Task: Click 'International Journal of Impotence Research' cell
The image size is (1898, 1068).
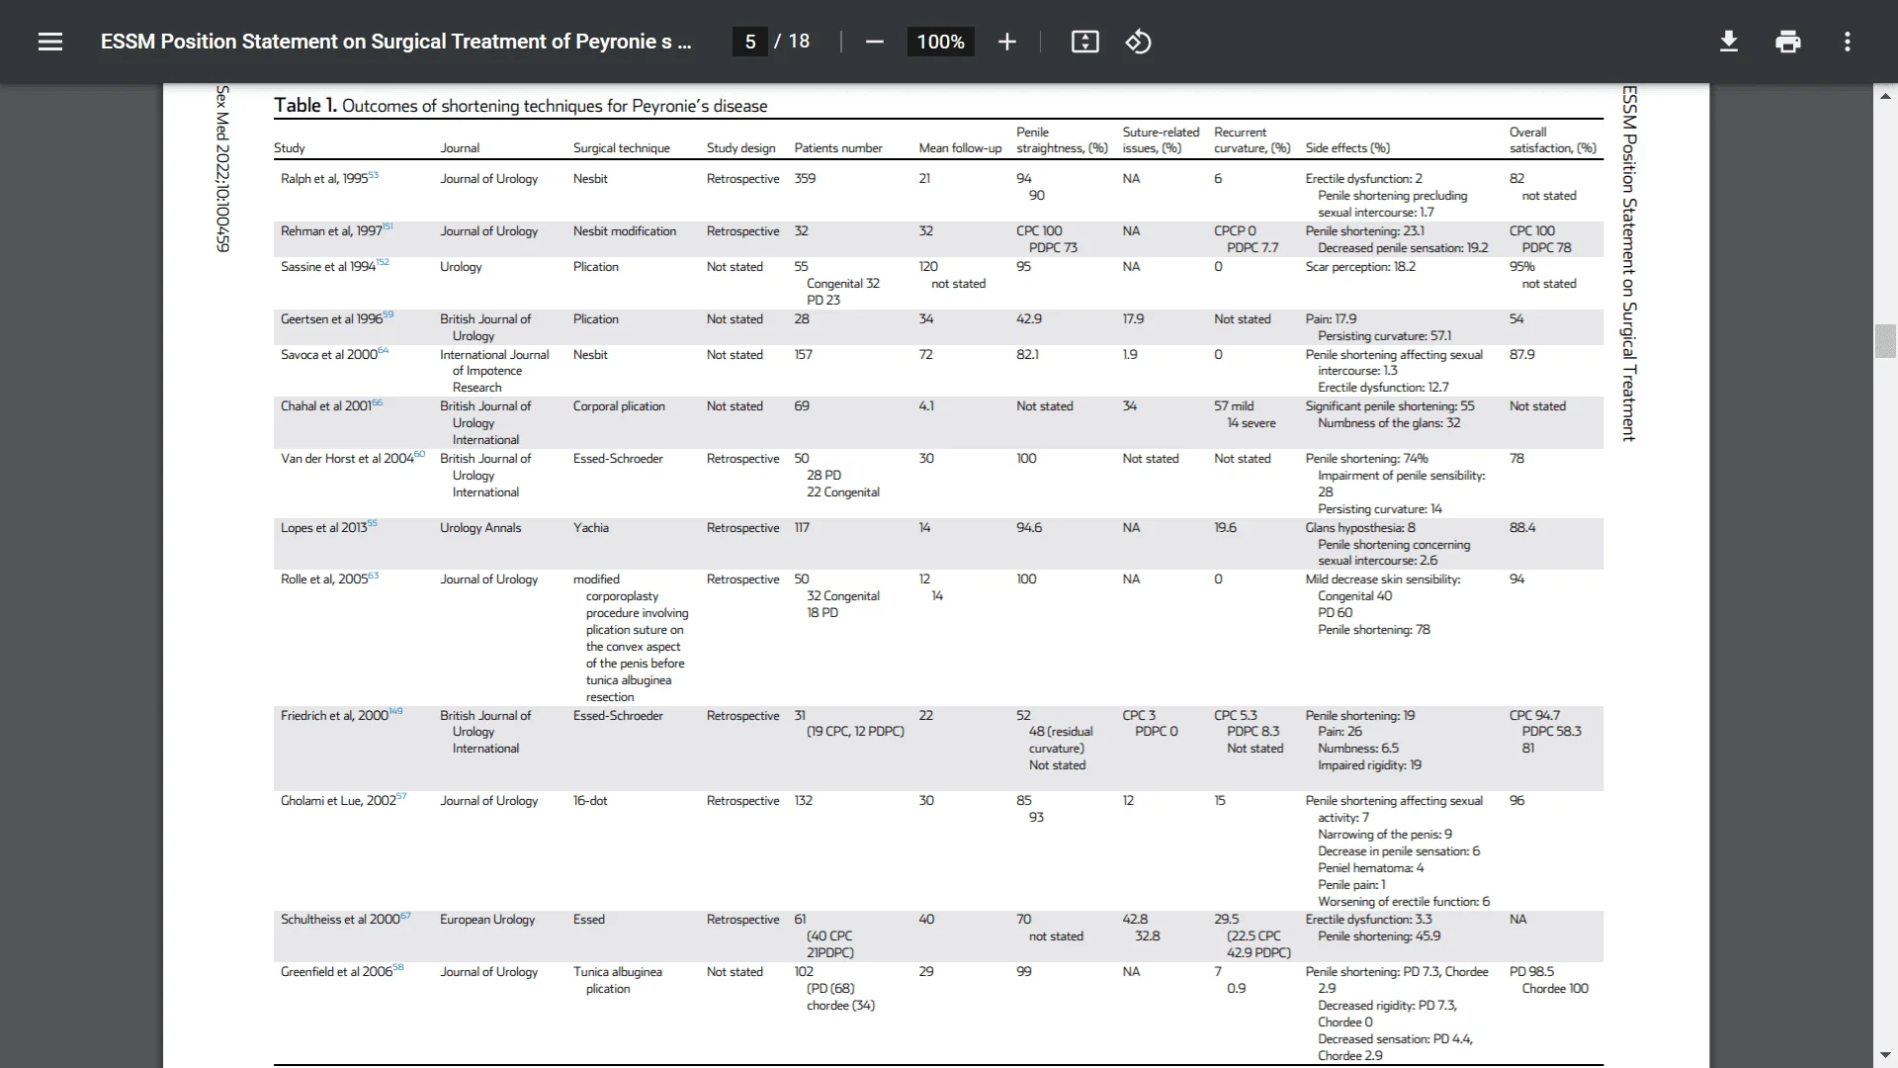Action: [494, 371]
